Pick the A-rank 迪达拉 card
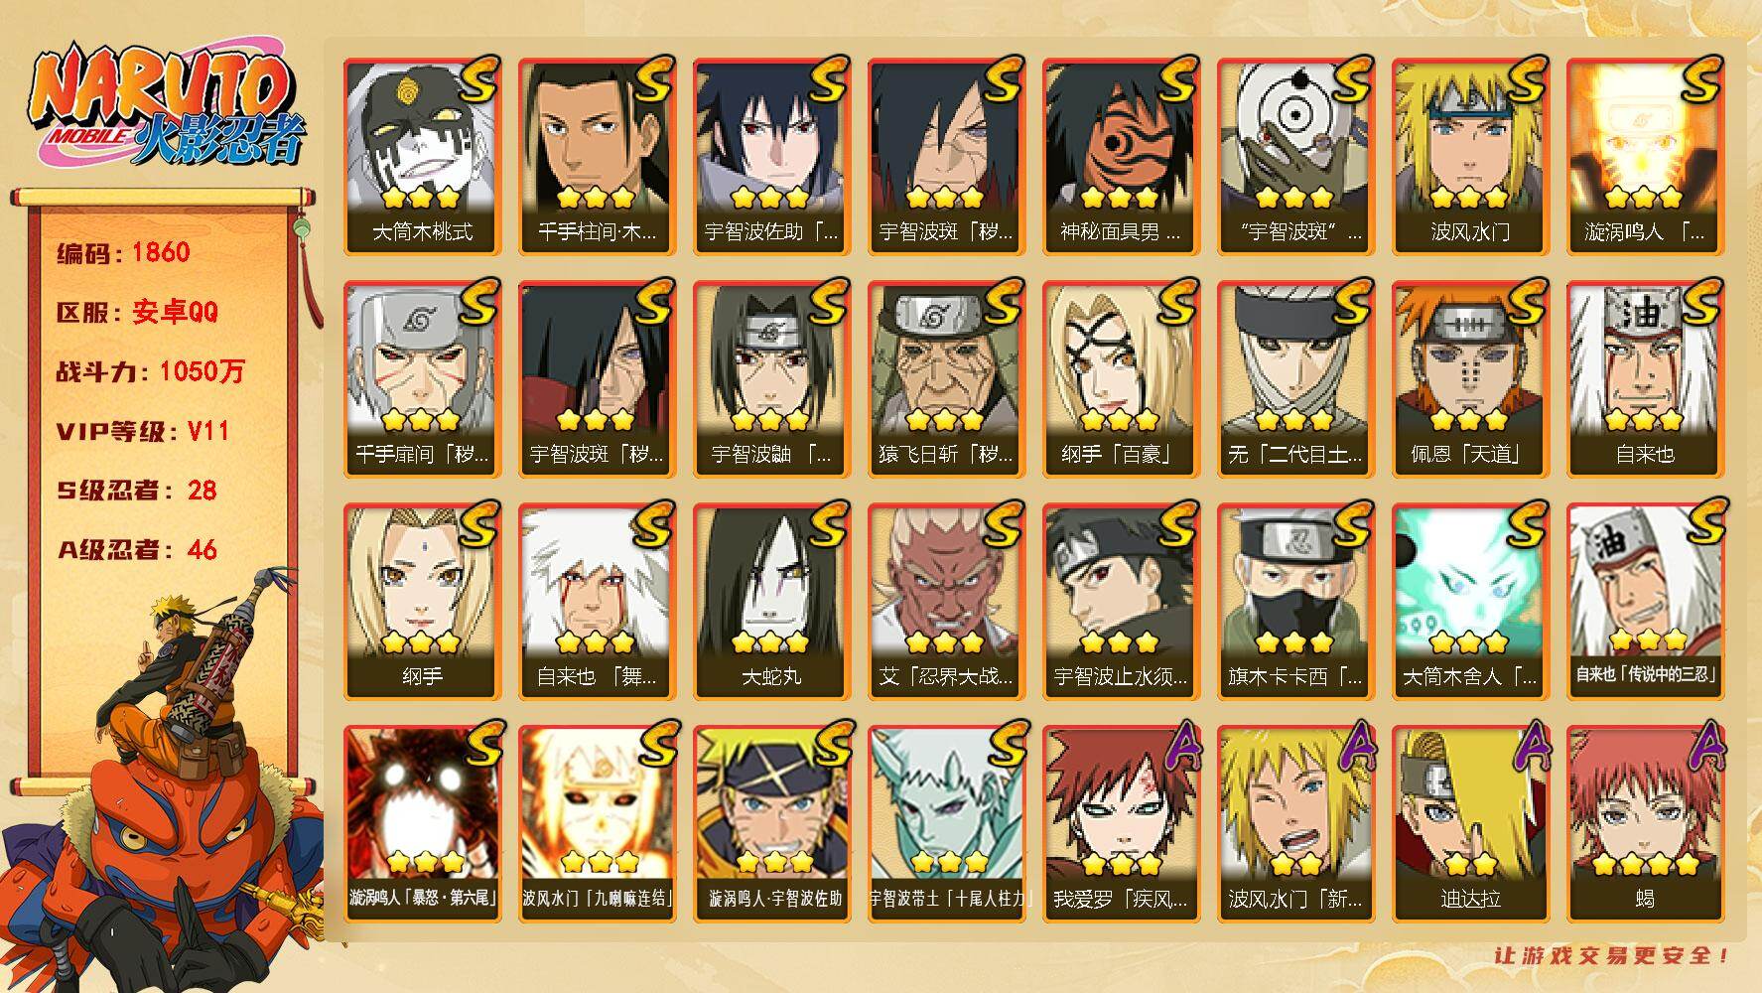Screen dimensions: 1762x993 click(x=1470, y=824)
